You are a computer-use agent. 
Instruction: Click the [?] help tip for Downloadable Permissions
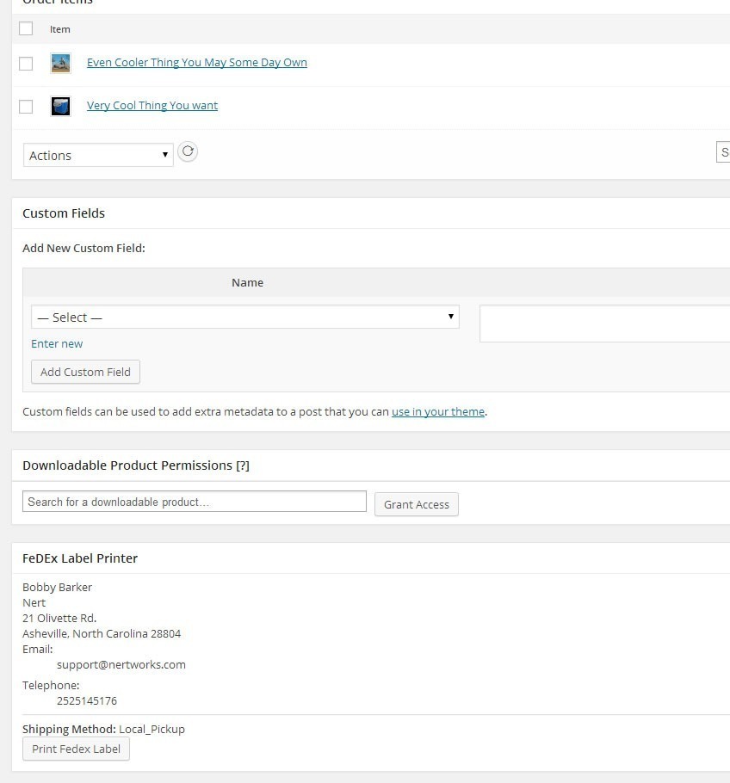click(x=243, y=465)
